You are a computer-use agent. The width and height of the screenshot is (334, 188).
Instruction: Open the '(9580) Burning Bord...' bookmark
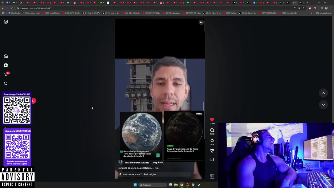288,13
